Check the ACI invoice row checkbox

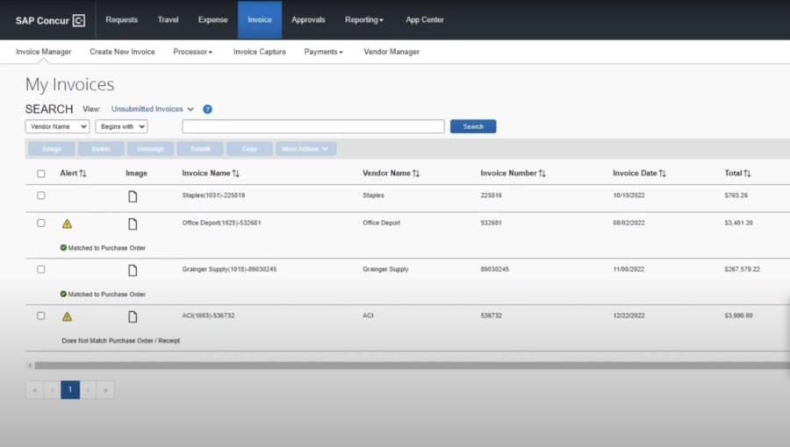(40, 316)
